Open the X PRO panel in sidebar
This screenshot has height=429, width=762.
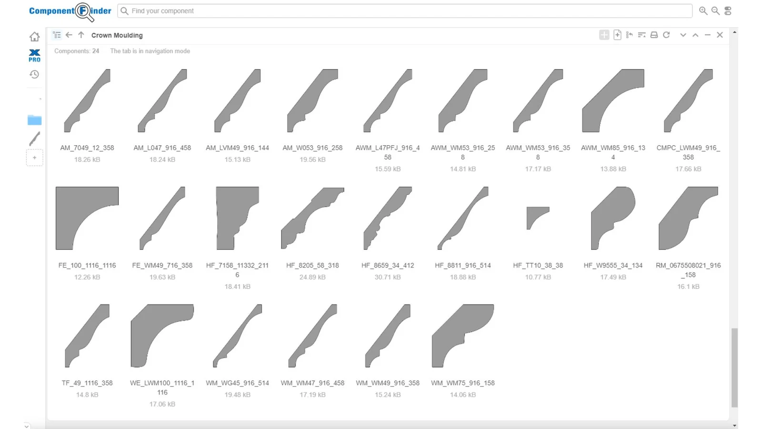coord(34,55)
